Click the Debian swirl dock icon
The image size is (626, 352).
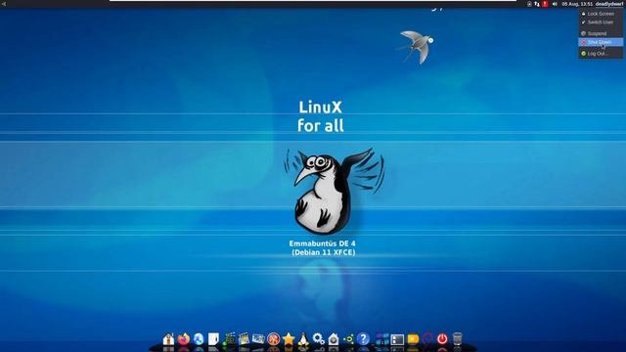pyautogui.click(x=427, y=339)
